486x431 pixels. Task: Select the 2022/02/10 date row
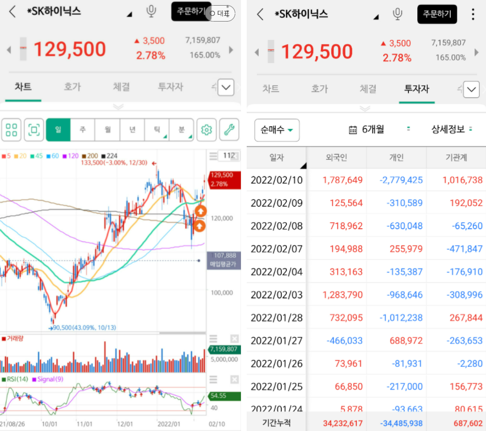coord(366,180)
